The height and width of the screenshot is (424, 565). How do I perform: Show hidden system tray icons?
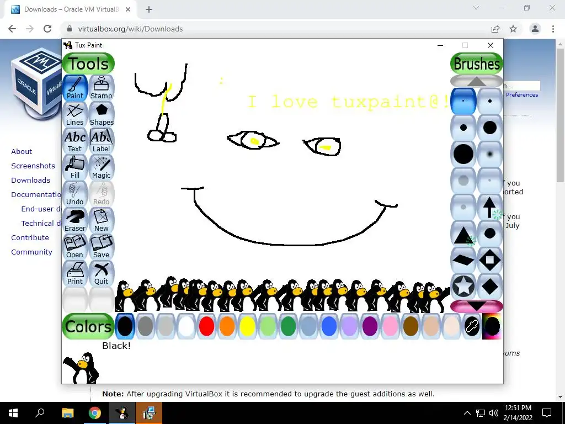(x=467, y=413)
